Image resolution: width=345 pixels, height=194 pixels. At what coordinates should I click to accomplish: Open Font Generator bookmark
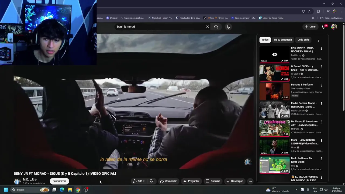pyautogui.click(x=243, y=18)
